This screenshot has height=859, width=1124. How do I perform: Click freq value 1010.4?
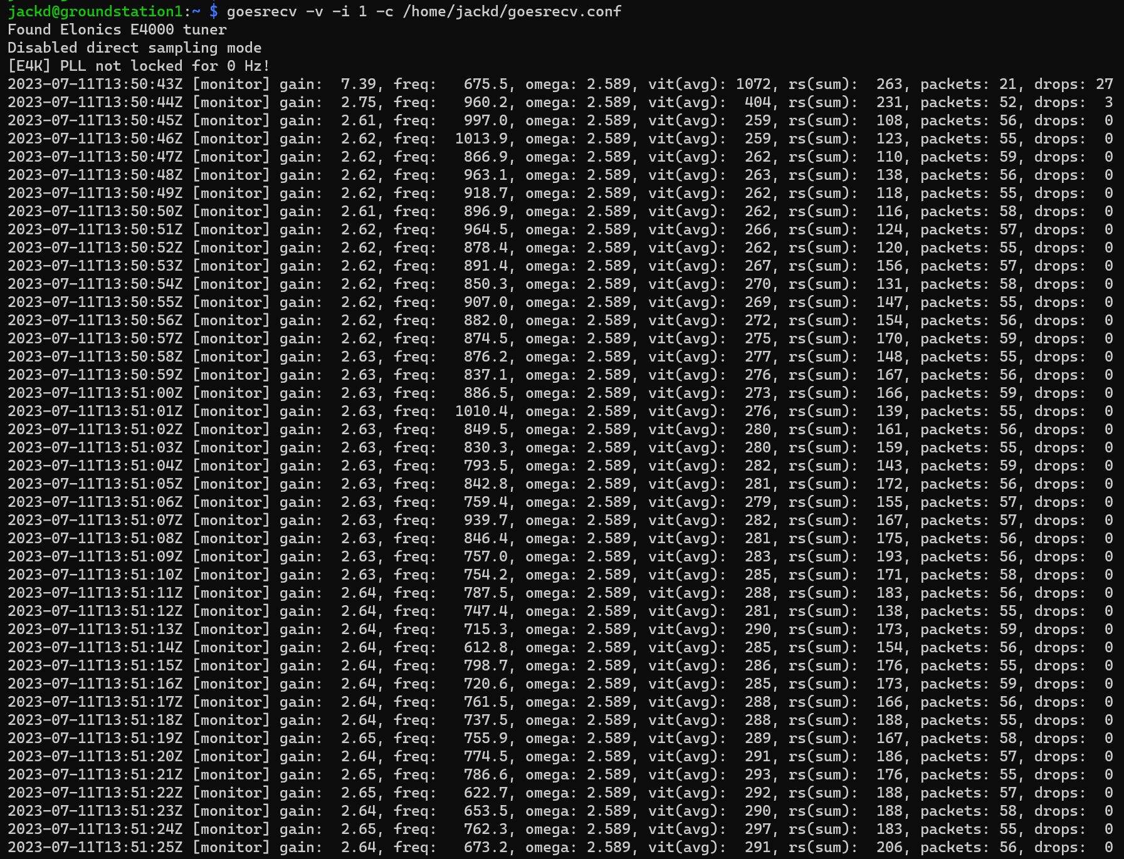pos(481,411)
